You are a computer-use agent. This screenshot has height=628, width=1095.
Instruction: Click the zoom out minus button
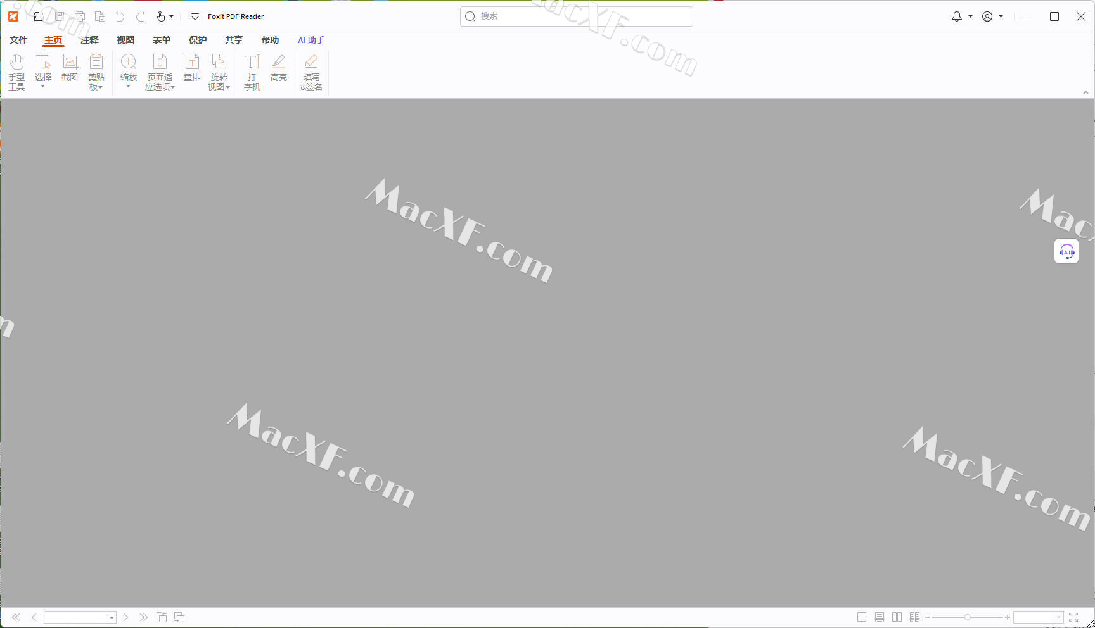(x=928, y=617)
